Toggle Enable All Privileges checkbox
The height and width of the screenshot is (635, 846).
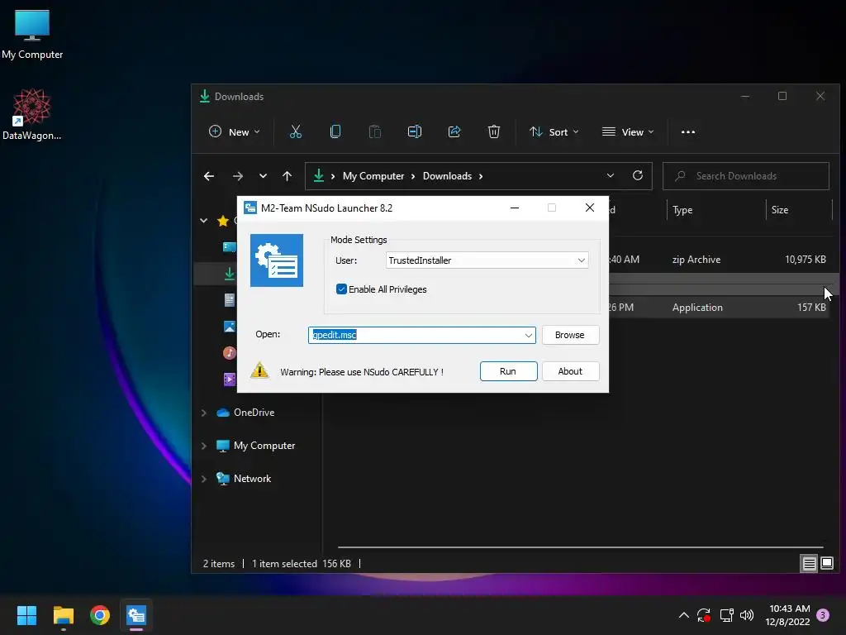tap(341, 289)
